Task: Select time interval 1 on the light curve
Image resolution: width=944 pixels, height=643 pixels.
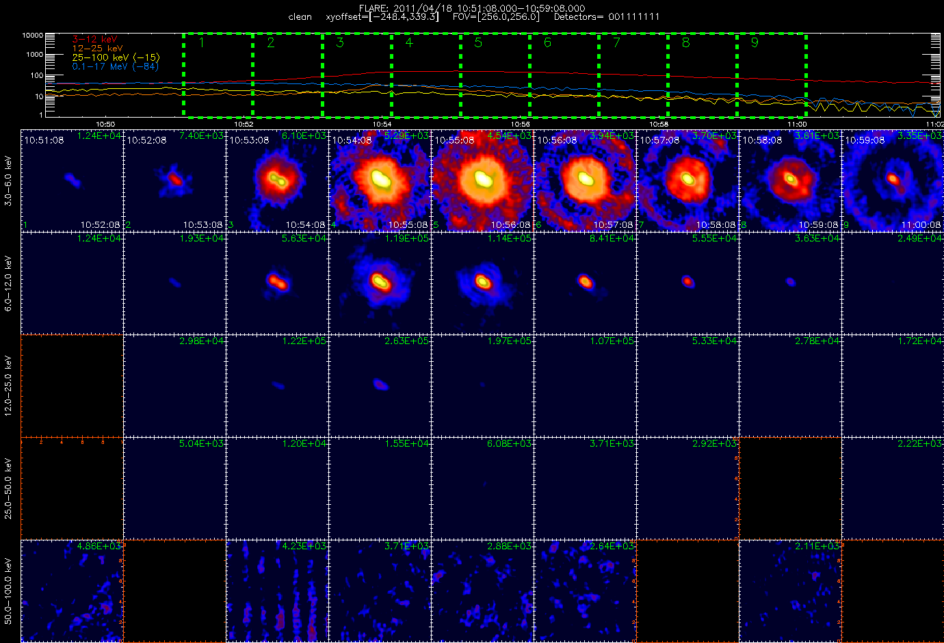Action: [x=218, y=75]
